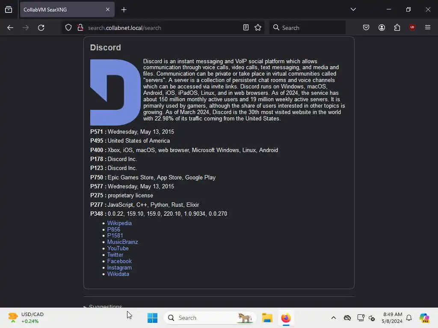Open the Extensions puzzle icon

[397, 27]
